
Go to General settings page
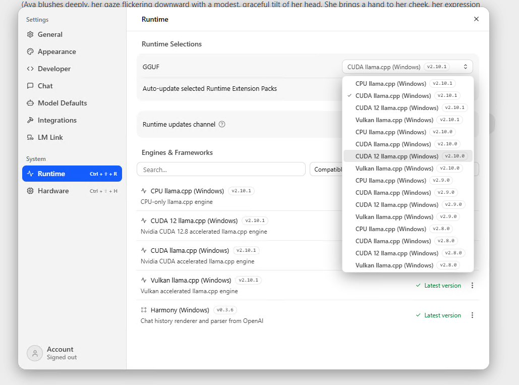click(x=72, y=34)
